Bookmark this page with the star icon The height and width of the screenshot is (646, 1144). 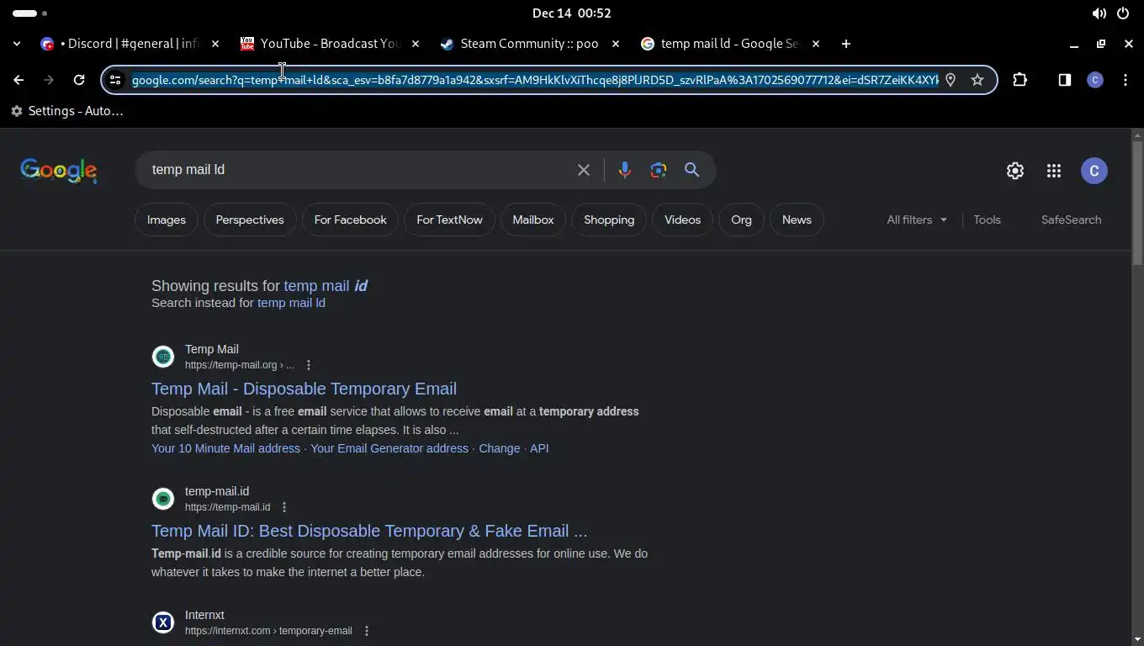pos(977,80)
